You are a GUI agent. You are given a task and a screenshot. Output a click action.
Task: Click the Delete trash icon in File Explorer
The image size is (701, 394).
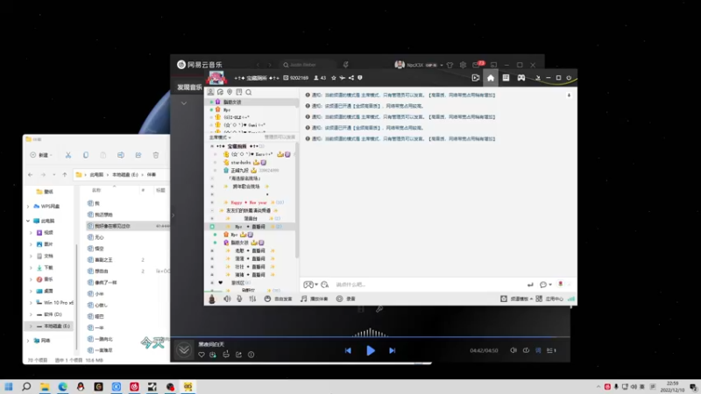pyautogui.click(x=156, y=155)
